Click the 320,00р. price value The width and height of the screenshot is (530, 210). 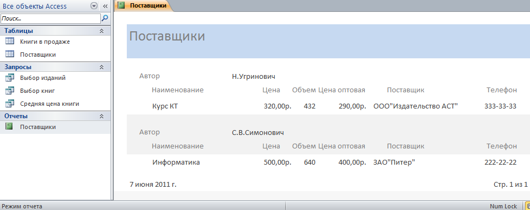(x=277, y=106)
